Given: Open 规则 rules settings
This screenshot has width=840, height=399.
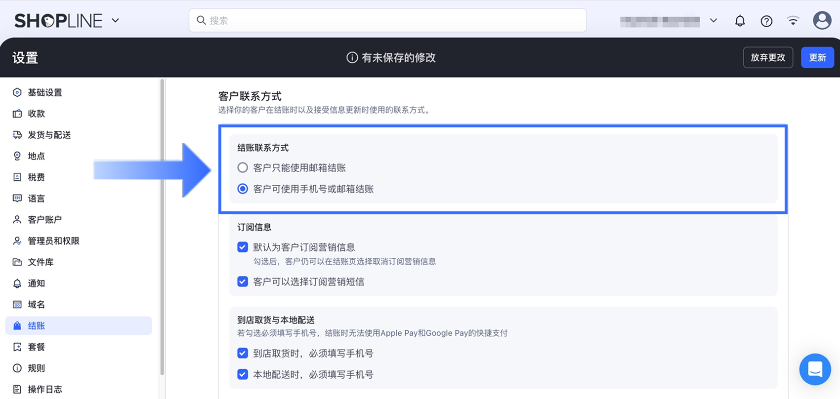Looking at the screenshot, I should pyautogui.click(x=36, y=368).
